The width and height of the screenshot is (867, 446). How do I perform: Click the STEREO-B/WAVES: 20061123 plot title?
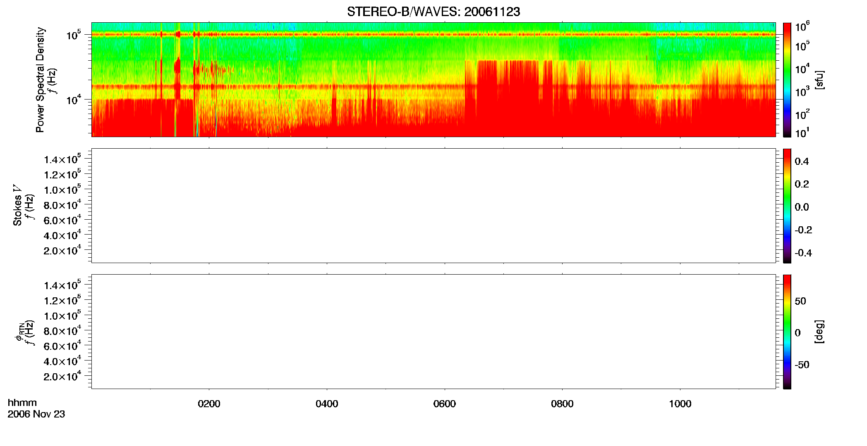pyautogui.click(x=433, y=12)
